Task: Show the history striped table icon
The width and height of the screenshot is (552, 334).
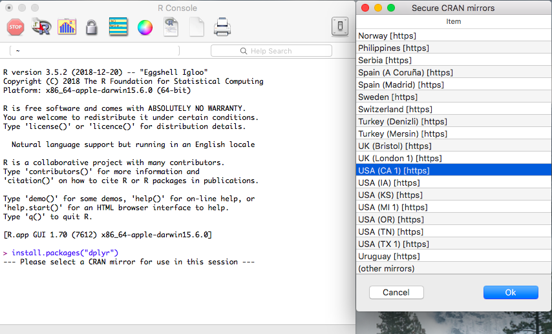Action: click(118, 26)
